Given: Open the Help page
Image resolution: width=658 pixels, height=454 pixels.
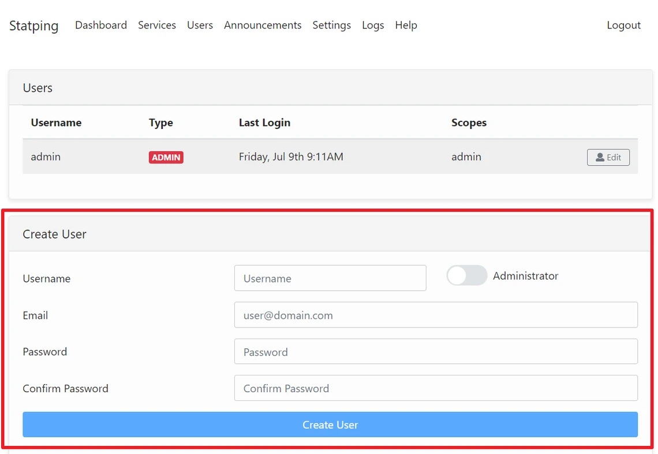Looking at the screenshot, I should tap(406, 25).
